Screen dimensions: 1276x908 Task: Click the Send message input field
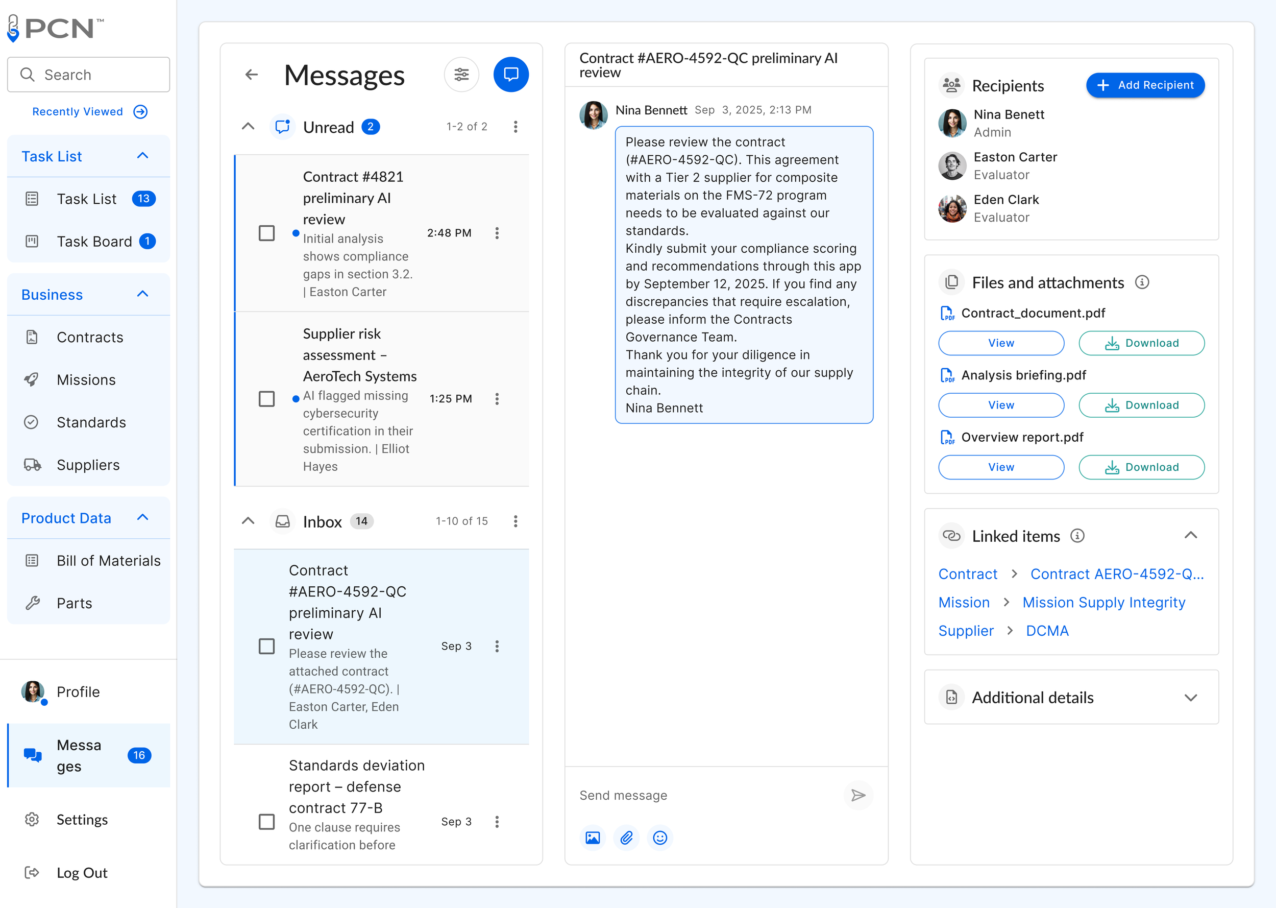click(704, 795)
